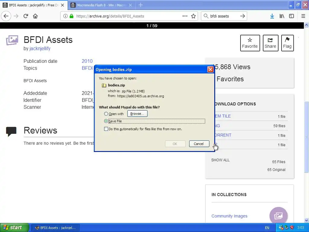
Task: Open the browser home page
Action: [35, 16]
